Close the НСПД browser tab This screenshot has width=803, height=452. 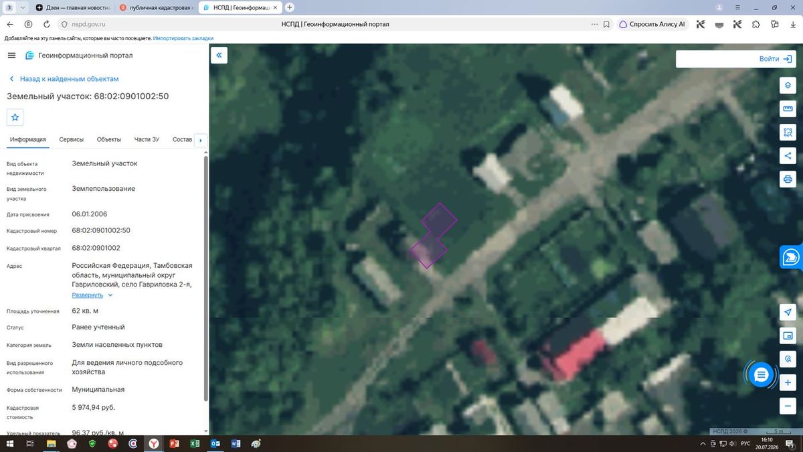(276, 7)
